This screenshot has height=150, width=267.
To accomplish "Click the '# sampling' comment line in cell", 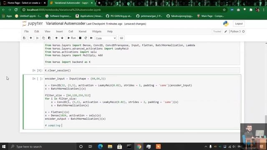I will [x=53, y=125].
